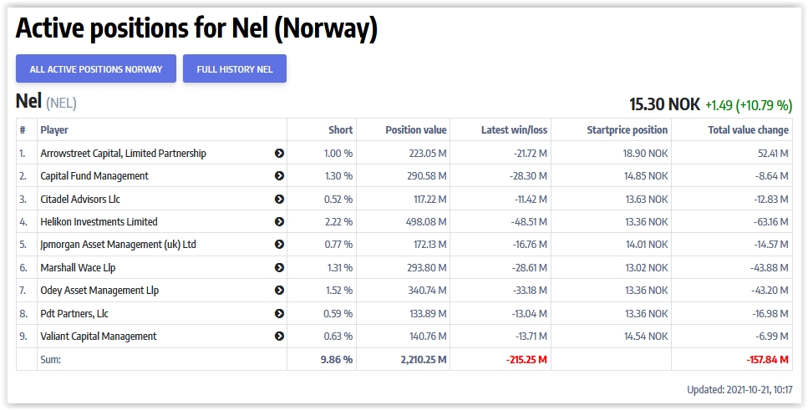Viewport: 808px width, 410px height.
Task: Open the arrow icon for Valiant Capital Management
Action: pos(279,337)
